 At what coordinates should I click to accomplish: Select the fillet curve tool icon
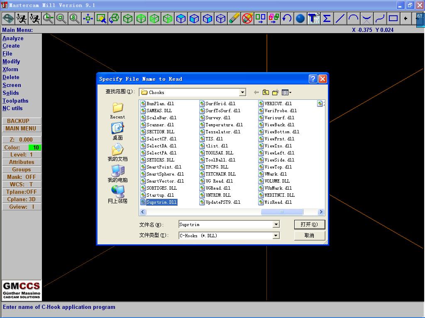(367, 18)
